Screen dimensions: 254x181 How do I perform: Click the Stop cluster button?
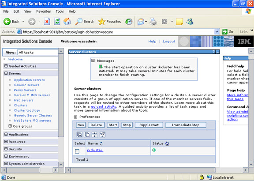[x=127, y=125]
